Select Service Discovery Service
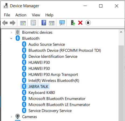This screenshot has height=121, width=125. 50,111
